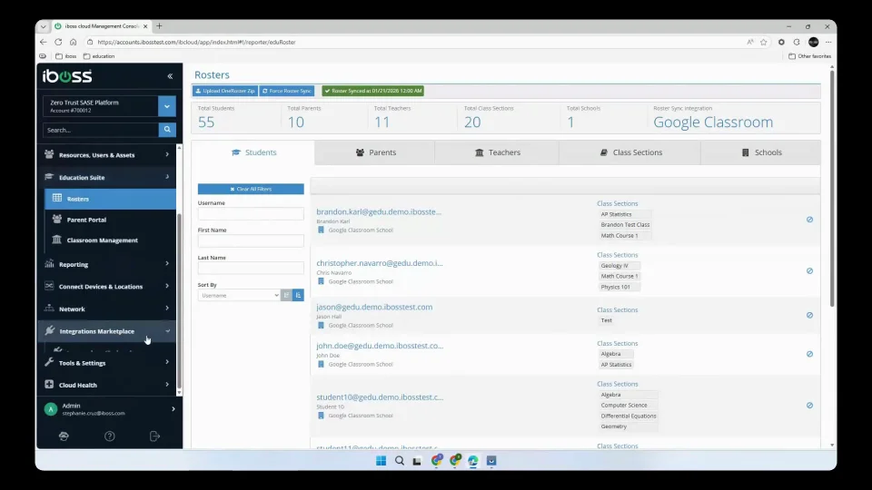Go back with the browser arrow
Image resolution: width=872 pixels, height=490 pixels.
[44, 42]
